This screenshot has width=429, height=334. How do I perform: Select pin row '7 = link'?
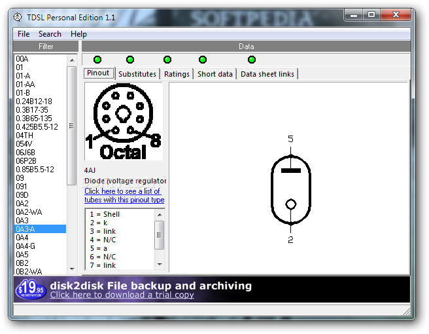[120, 265]
